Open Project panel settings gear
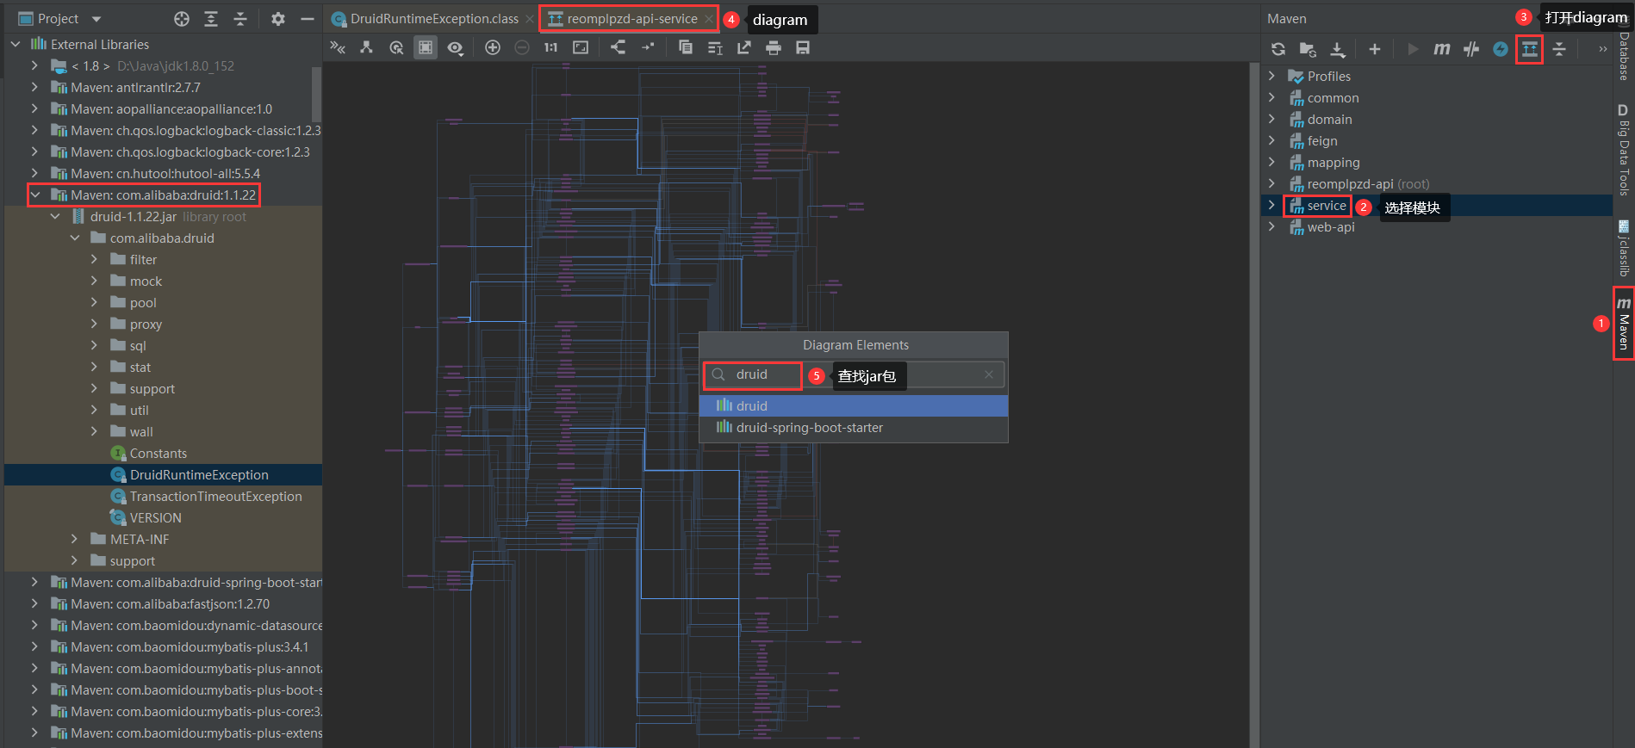The height and width of the screenshot is (748, 1635). [x=278, y=19]
